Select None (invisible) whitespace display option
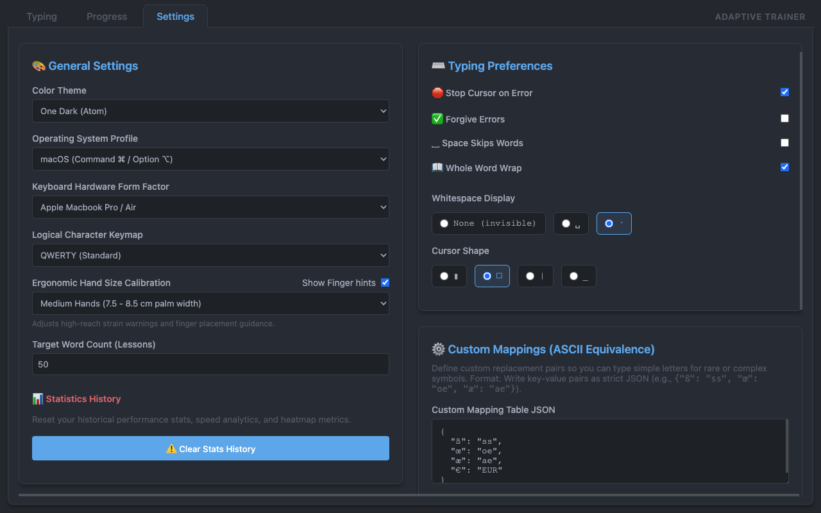Viewport: 821px width, 513px height. (x=489, y=223)
